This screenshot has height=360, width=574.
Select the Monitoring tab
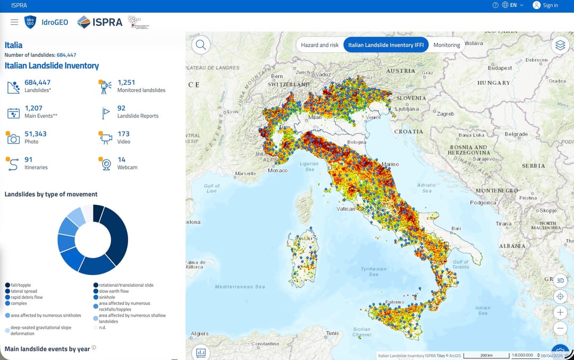pos(446,45)
